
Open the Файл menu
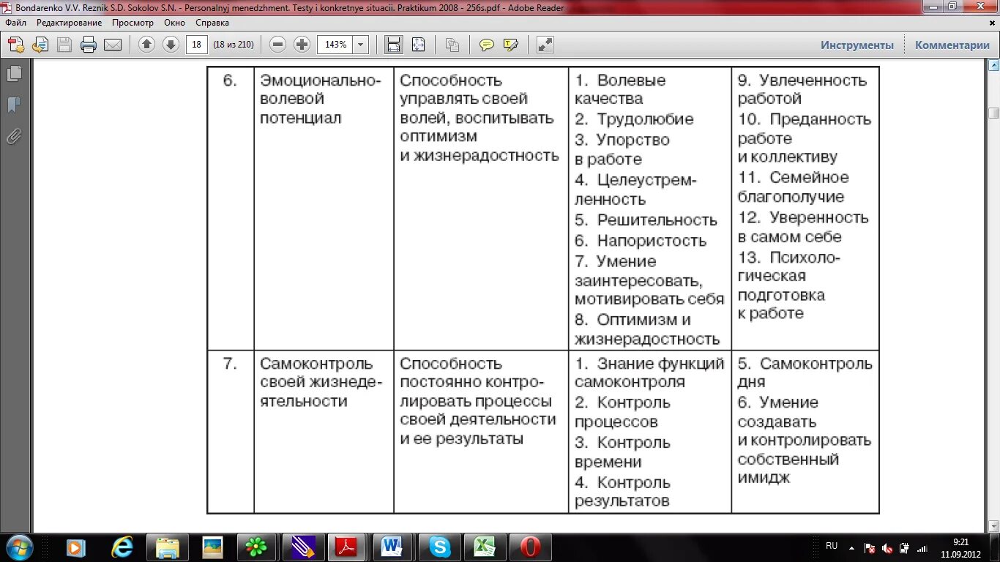click(x=15, y=23)
